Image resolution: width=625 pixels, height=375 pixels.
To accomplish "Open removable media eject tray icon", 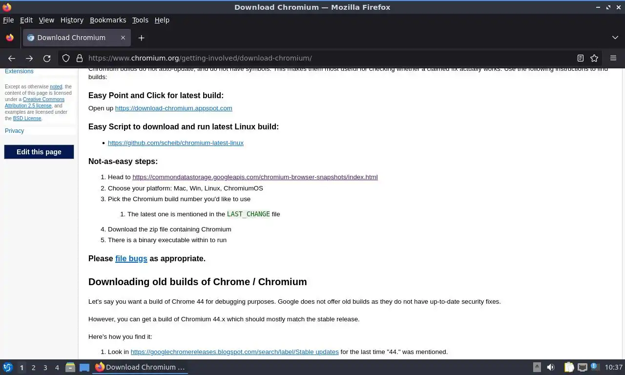I will pos(537,367).
